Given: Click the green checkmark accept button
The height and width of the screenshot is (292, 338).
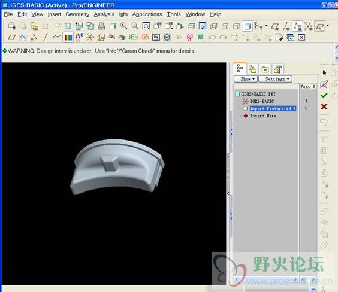Looking at the screenshot, I should tap(324, 95).
